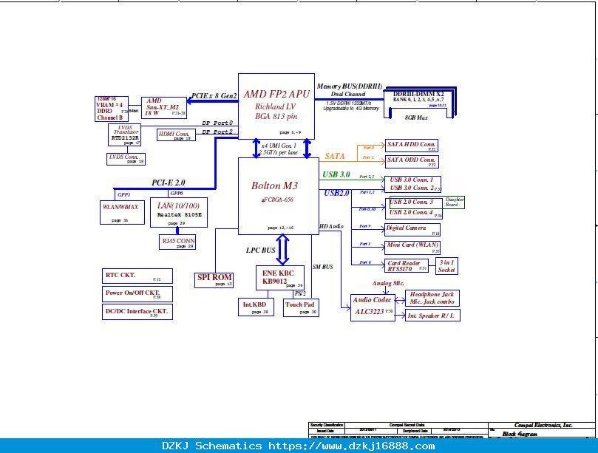Click the USB 2.0 Conn. 4 entry
Viewport: 598px width, 453px height.
point(412,212)
